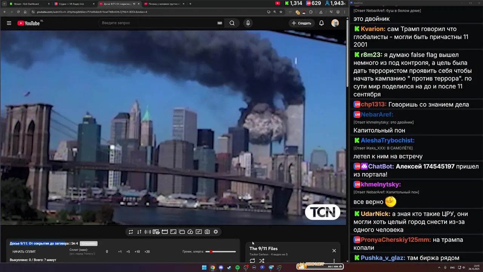Switch to Почему у человека грустно tab
The width and height of the screenshot is (483, 272).
pos(165,4)
